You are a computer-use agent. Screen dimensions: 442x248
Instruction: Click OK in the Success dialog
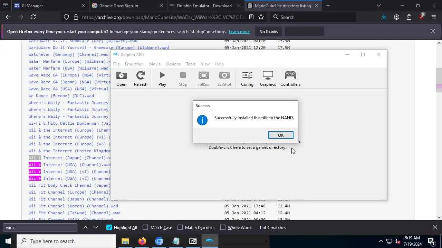pos(281,135)
